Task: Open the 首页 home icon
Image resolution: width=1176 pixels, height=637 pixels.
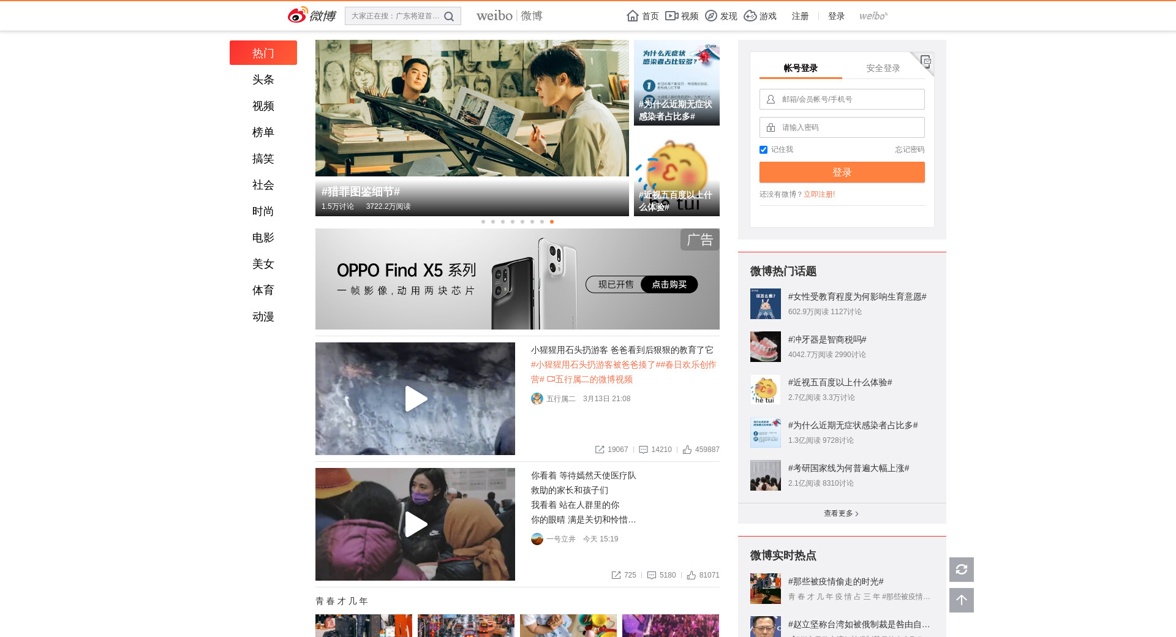Action: coord(633,16)
